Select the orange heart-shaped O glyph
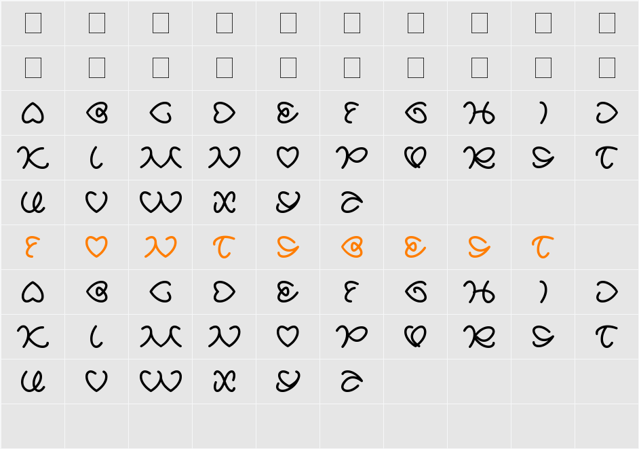The height and width of the screenshot is (449, 639). (x=96, y=246)
